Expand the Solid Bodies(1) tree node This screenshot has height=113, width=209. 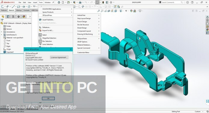[x=2, y=35]
